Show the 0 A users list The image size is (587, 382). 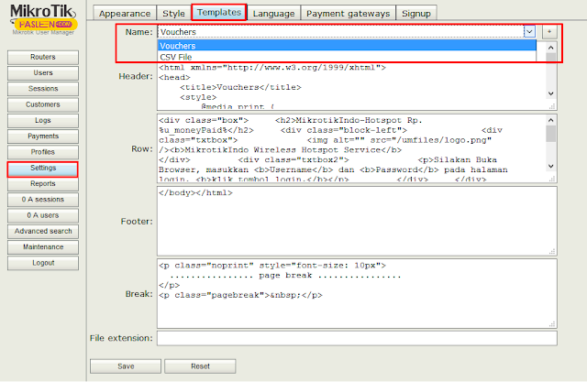(43, 215)
